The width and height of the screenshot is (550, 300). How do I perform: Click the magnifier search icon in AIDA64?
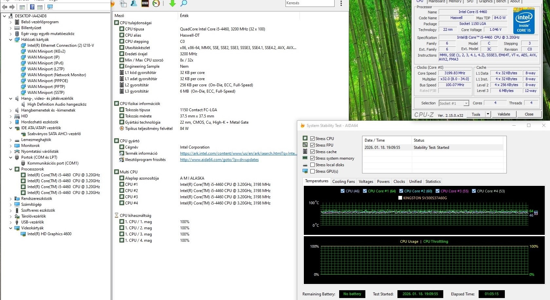click(x=184, y=3)
